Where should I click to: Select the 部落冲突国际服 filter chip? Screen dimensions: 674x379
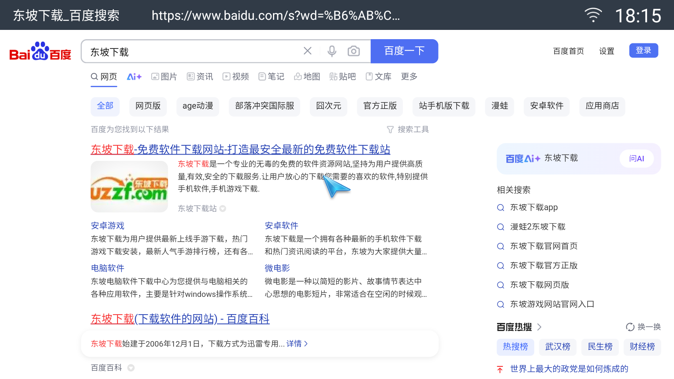[265, 106]
